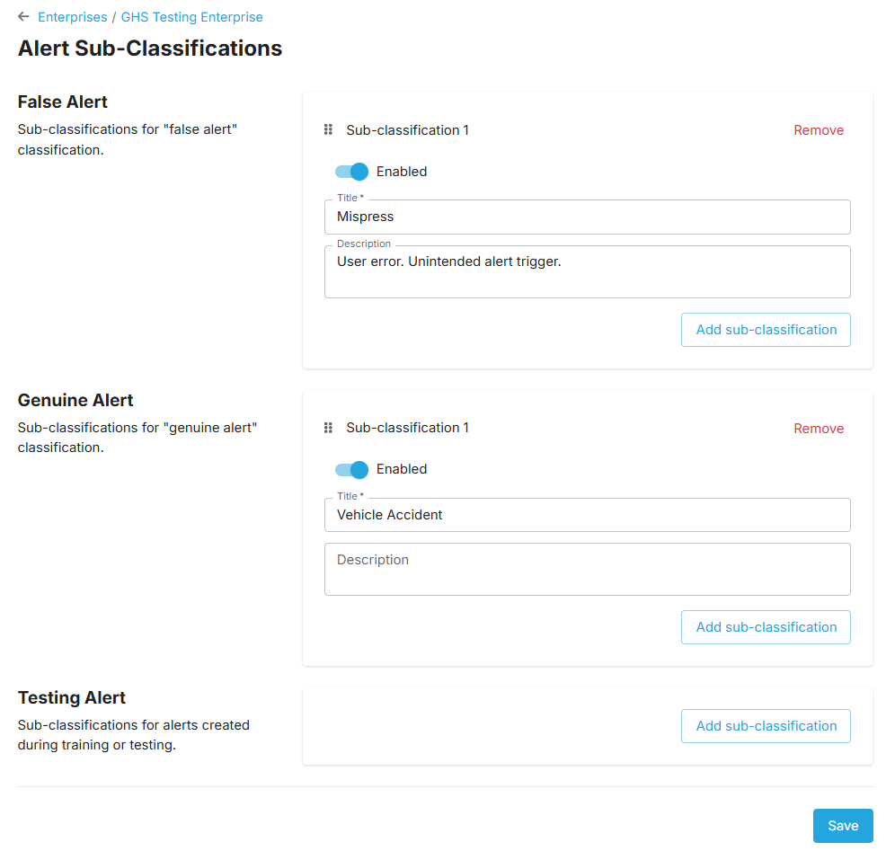Grab the drag handle in False Alert section

point(328,130)
